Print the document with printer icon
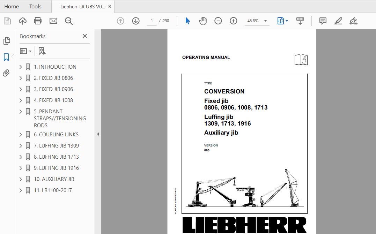Viewport: 376px width, 234px height. click(38, 21)
